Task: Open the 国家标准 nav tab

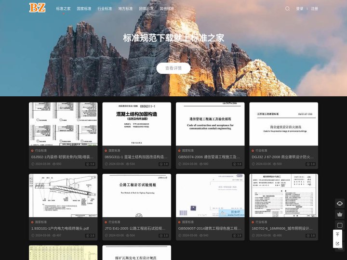Action: tap(84, 9)
